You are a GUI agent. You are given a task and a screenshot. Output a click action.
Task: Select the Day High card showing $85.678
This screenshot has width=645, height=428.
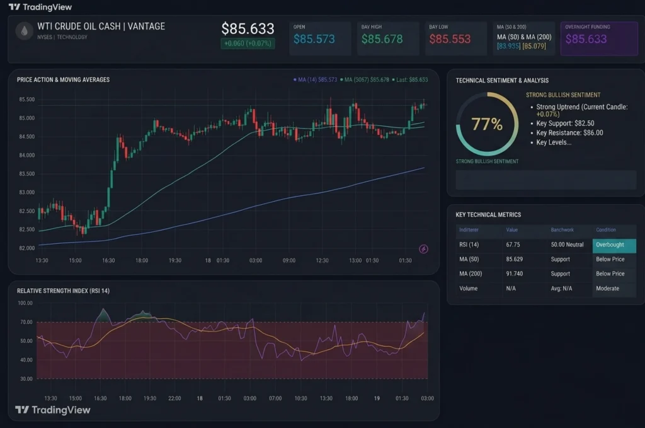click(x=388, y=38)
